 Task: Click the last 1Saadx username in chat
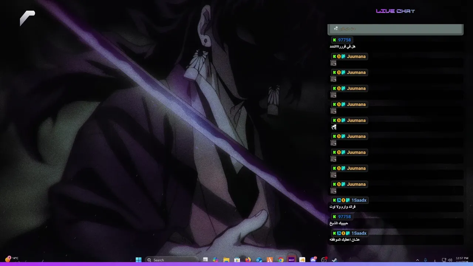[x=359, y=233]
